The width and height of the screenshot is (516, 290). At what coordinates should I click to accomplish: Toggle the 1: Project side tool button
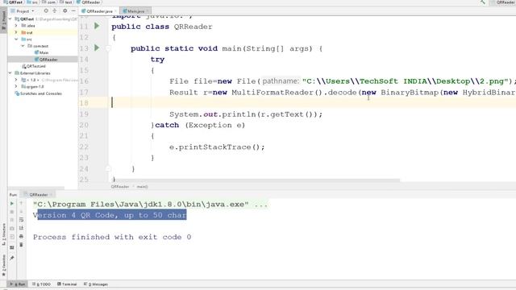[x=3, y=19]
